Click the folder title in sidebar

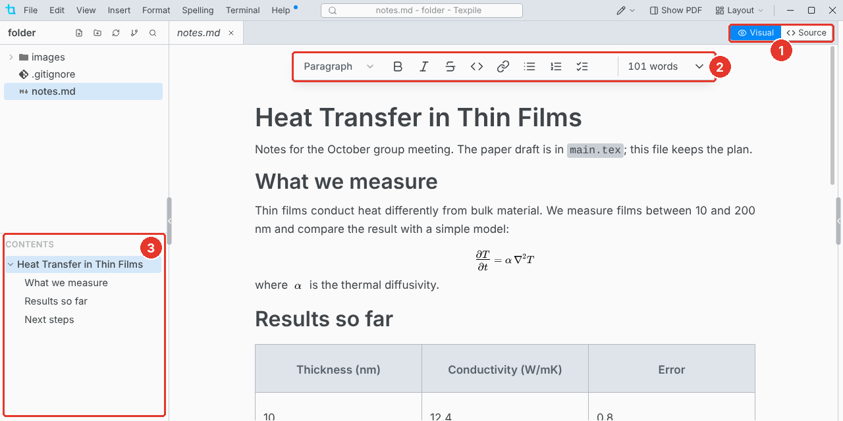pos(22,33)
